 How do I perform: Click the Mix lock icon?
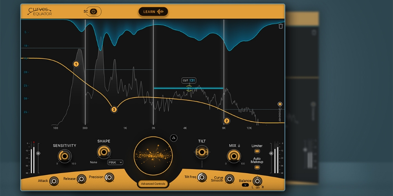pyautogui.click(x=239, y=145)
